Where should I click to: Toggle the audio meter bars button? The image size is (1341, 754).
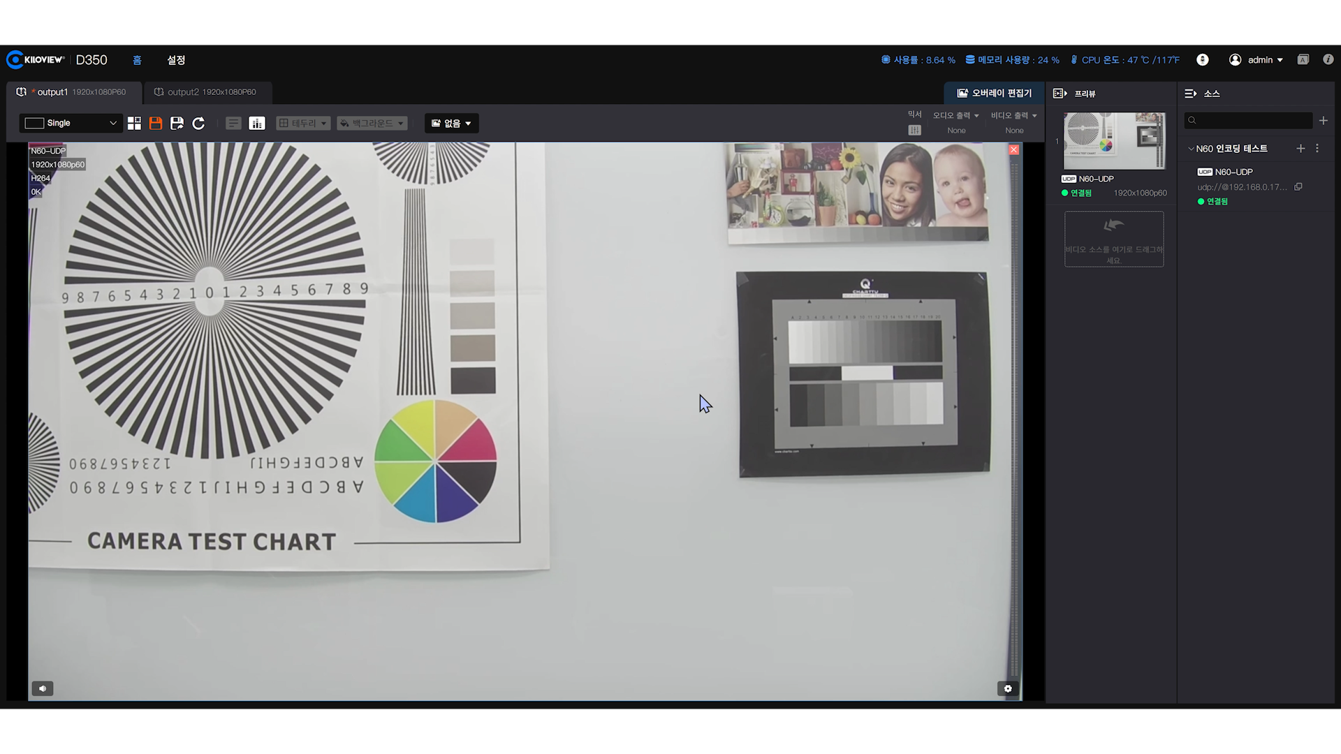point(256,124)
